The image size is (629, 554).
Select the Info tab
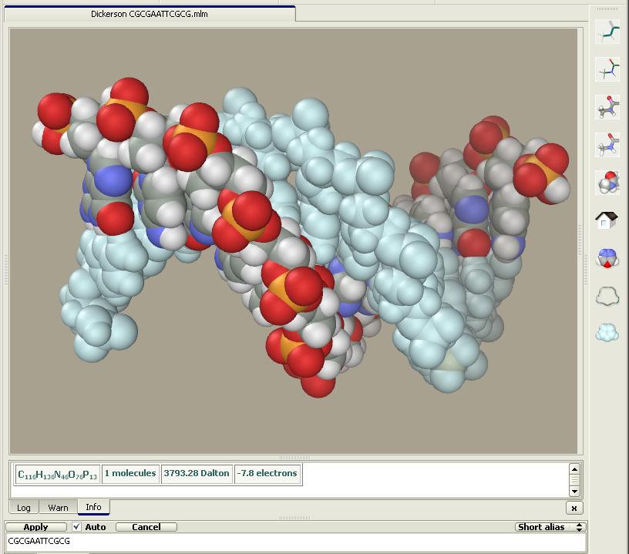coord(93,507)
